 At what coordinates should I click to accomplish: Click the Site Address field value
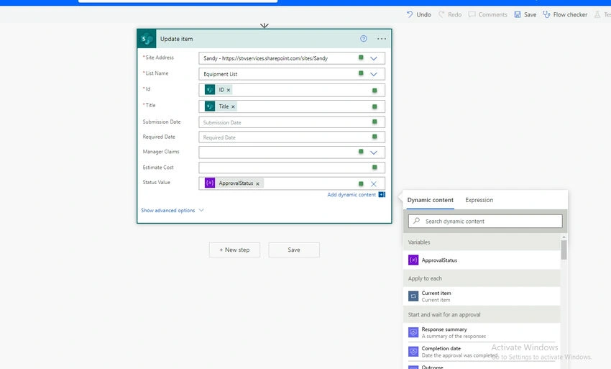pos(265,58)
